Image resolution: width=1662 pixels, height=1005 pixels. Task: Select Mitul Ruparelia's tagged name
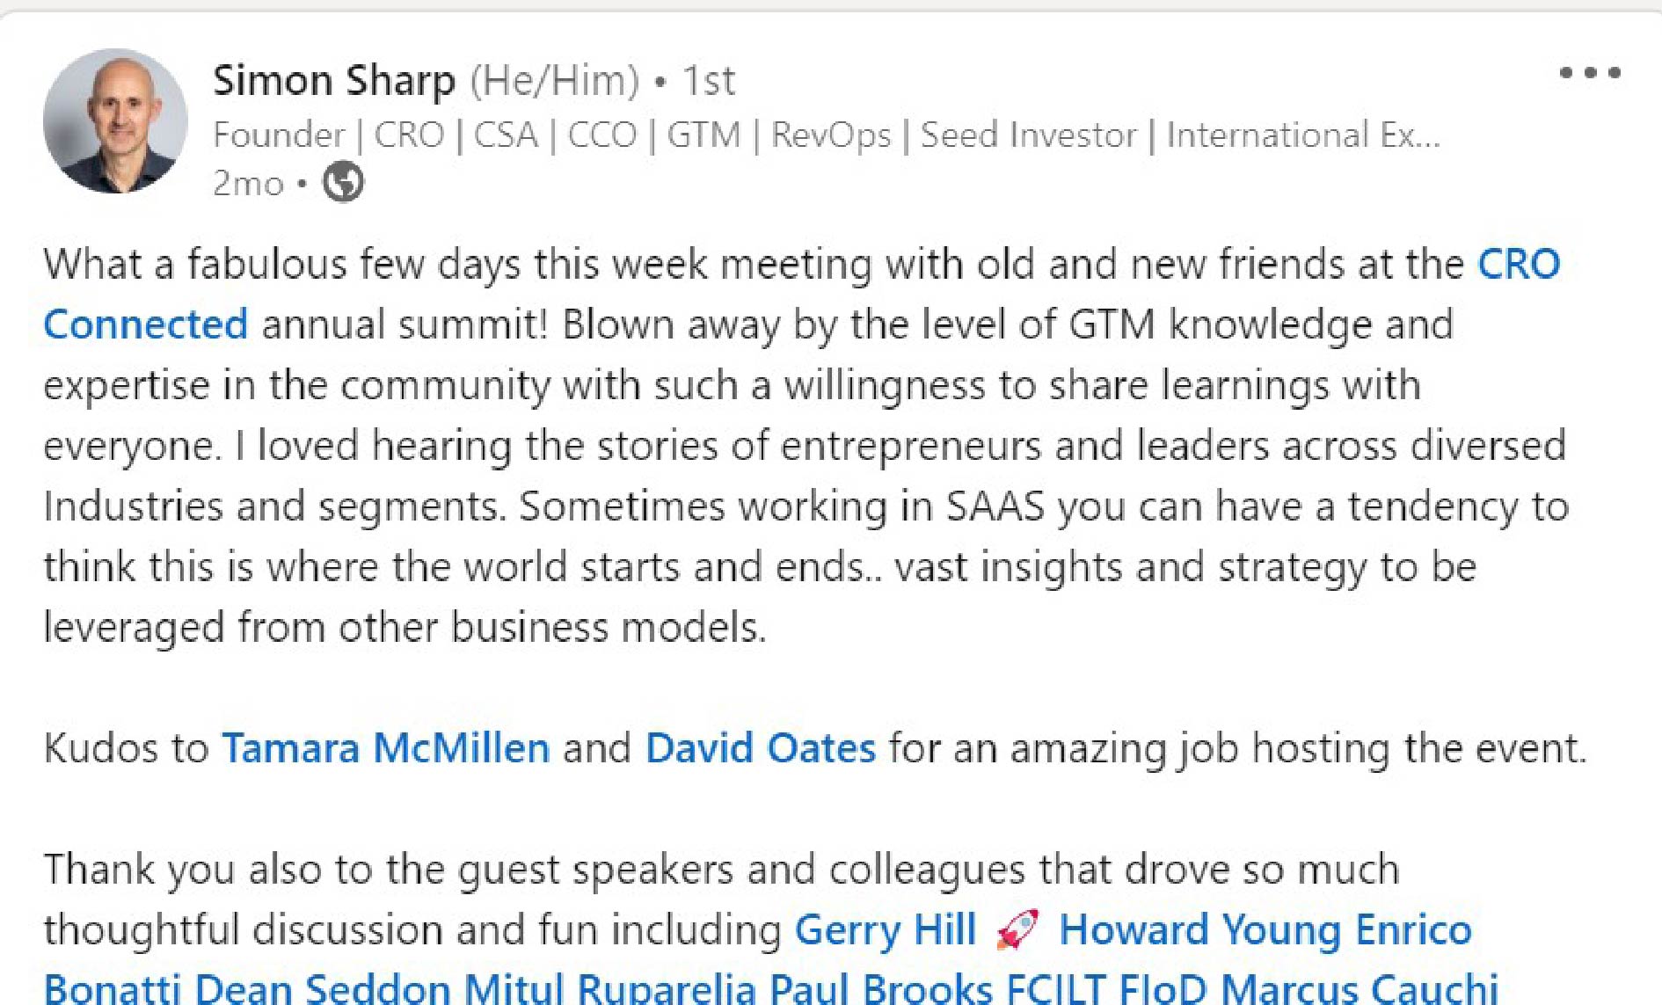click(610, 988)
